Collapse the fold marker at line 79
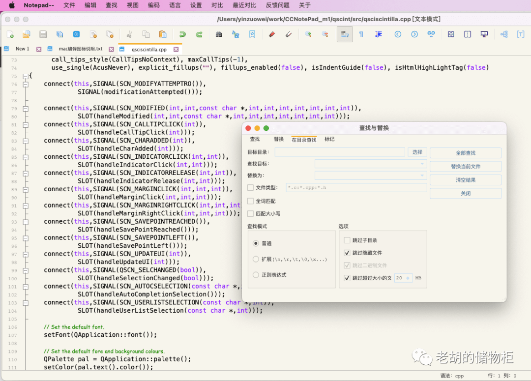The width and height of the screenshot is (531, 381). point(26,109)
